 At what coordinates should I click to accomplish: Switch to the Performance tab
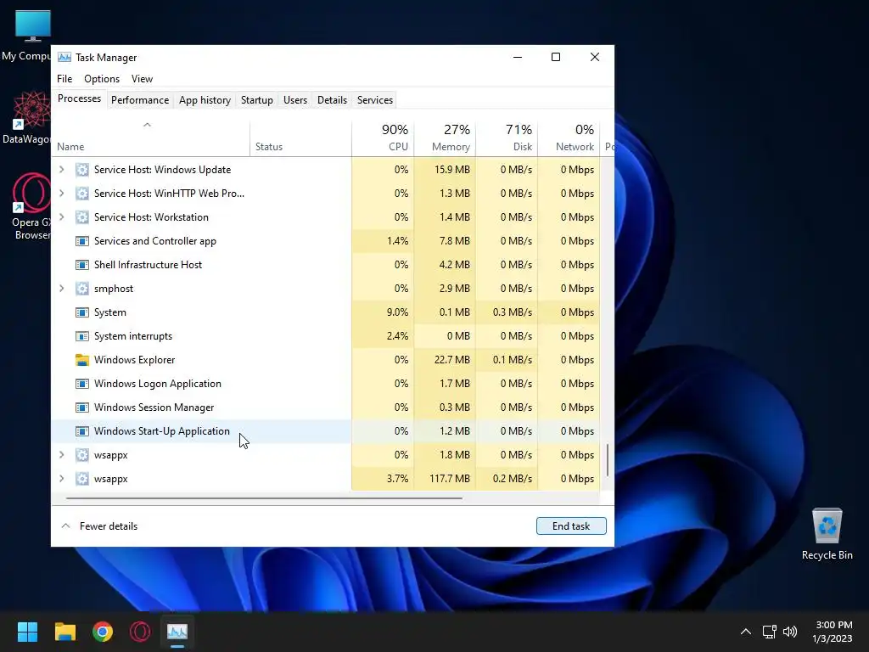(140, 100)
